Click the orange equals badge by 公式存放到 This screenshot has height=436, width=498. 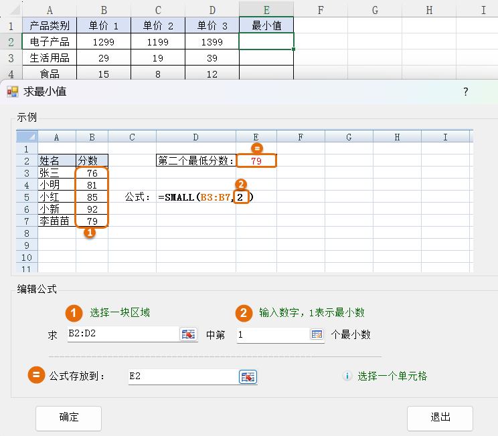click(36, 376)
